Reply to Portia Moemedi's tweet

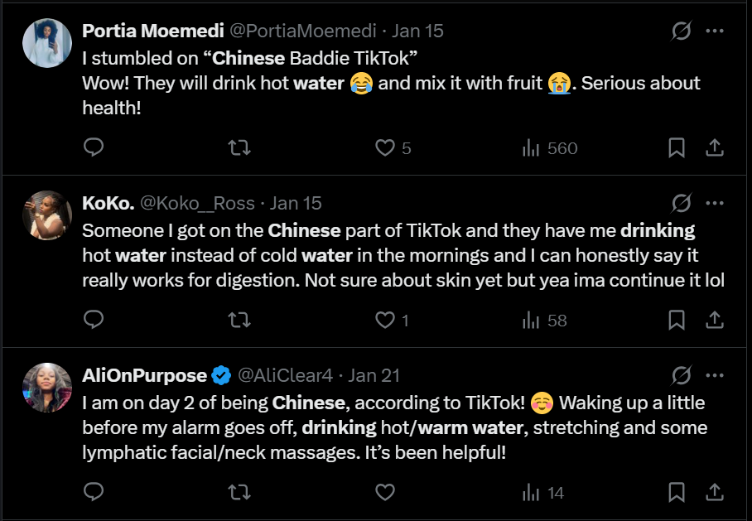pyautogui.click(x=94, y=148)
